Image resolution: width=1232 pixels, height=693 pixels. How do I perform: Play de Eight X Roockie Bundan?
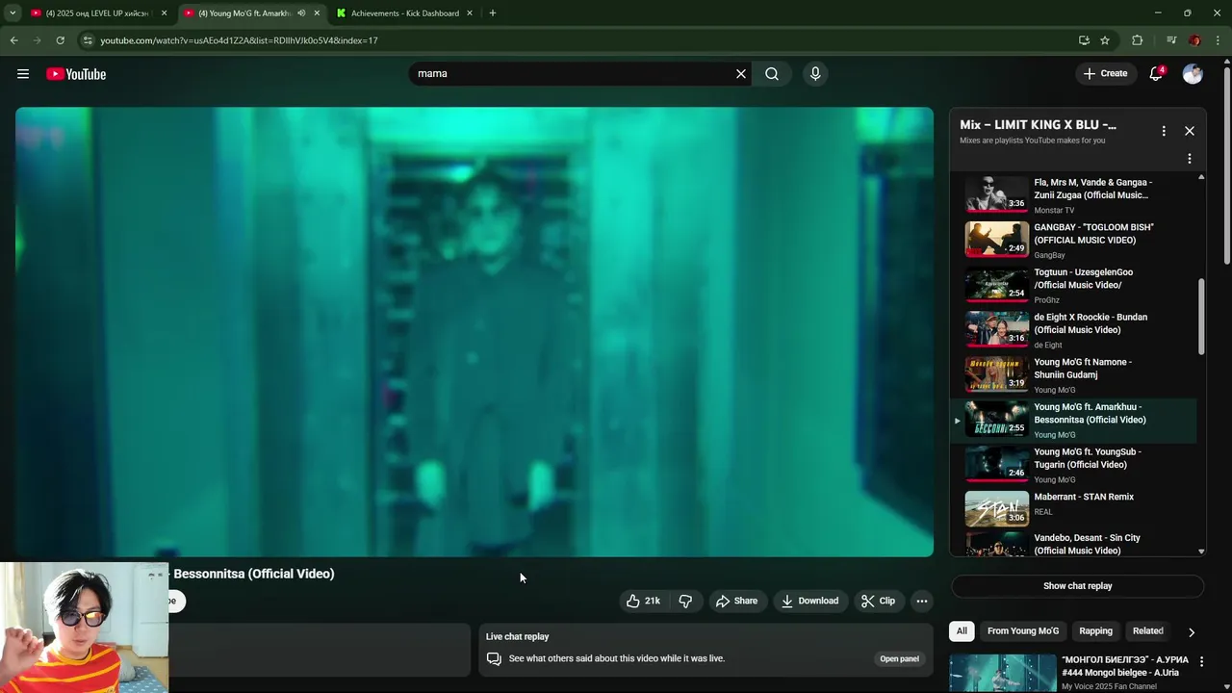pyautogui.click(x=1073, y=330)
